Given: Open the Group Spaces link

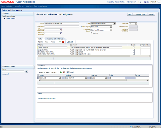Looking at the screenshot, I should tap(43, 6).
